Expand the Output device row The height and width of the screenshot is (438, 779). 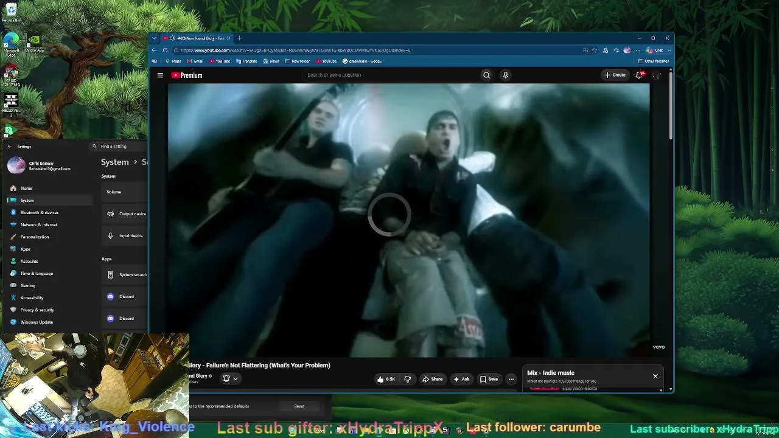coord(125,214)
